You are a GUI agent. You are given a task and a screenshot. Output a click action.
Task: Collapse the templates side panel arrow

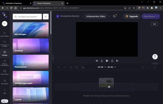click(53, 58)
